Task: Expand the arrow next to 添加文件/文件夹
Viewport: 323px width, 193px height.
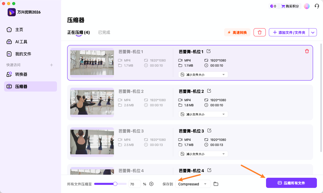Action: (313, 32)
